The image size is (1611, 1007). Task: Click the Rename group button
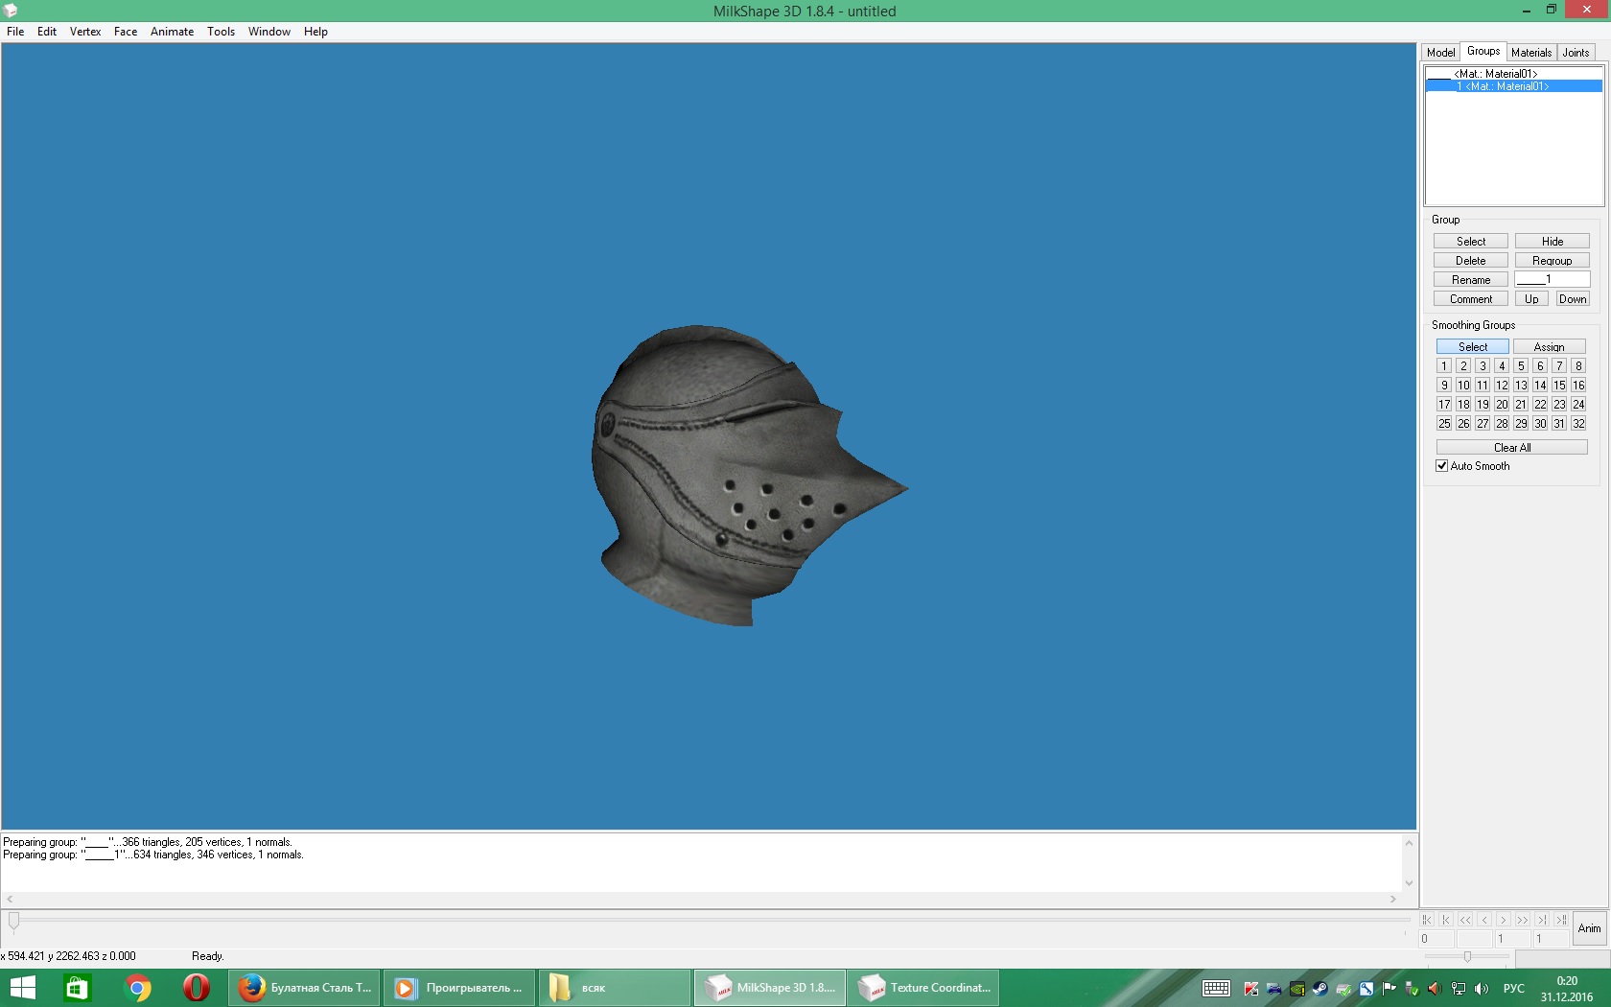pyautogui.click(x=1471, y=280)
